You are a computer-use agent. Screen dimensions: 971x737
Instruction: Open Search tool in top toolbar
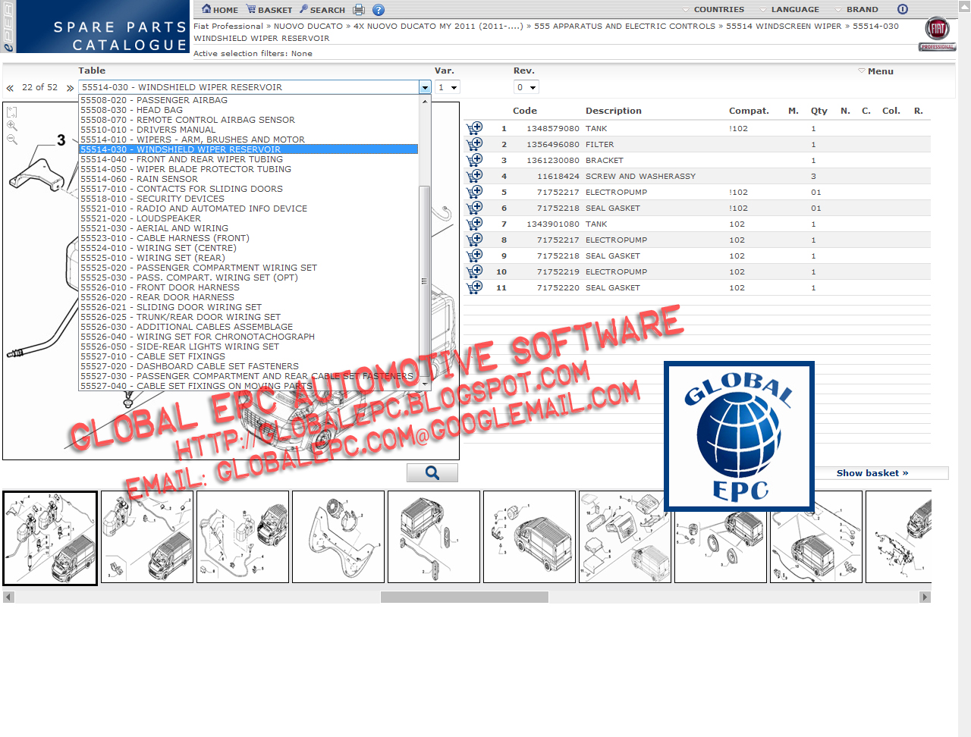pyautogui.click(x=322, y=10)
